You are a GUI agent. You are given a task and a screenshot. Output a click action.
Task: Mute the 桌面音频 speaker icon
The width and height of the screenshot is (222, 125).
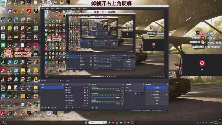click(x=119, y=104)
